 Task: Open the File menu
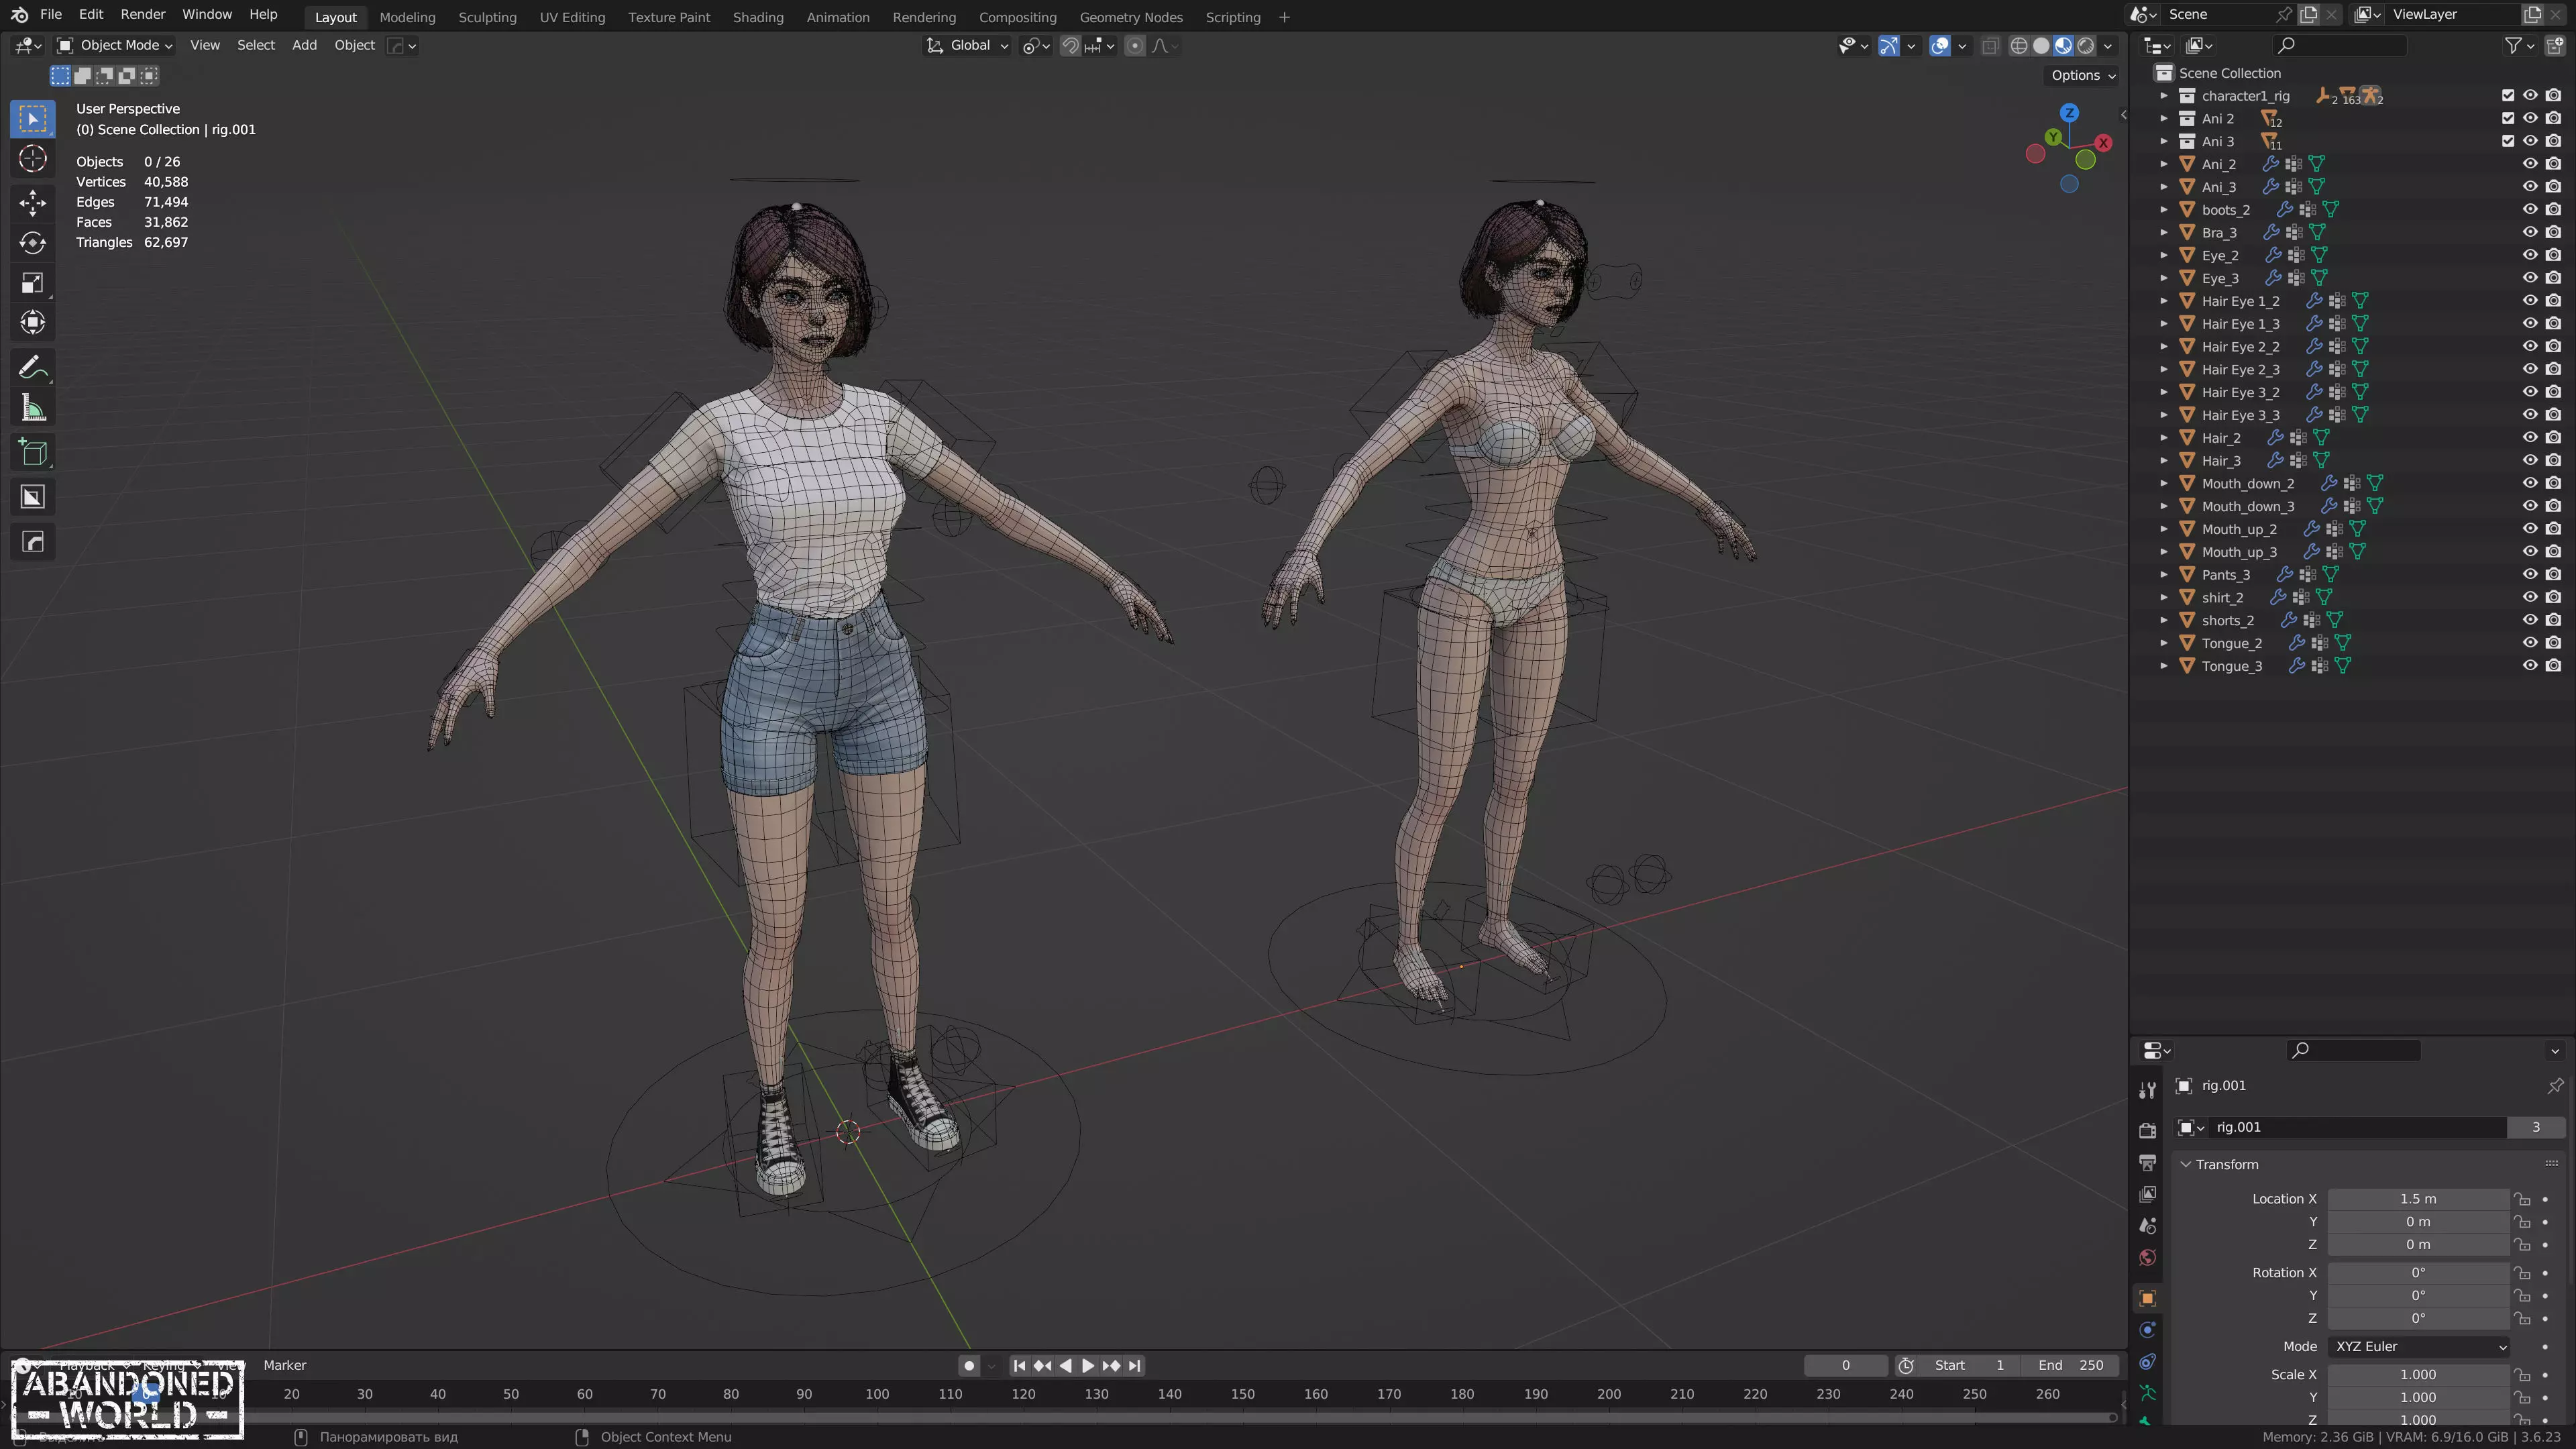[x=50, y=14]
